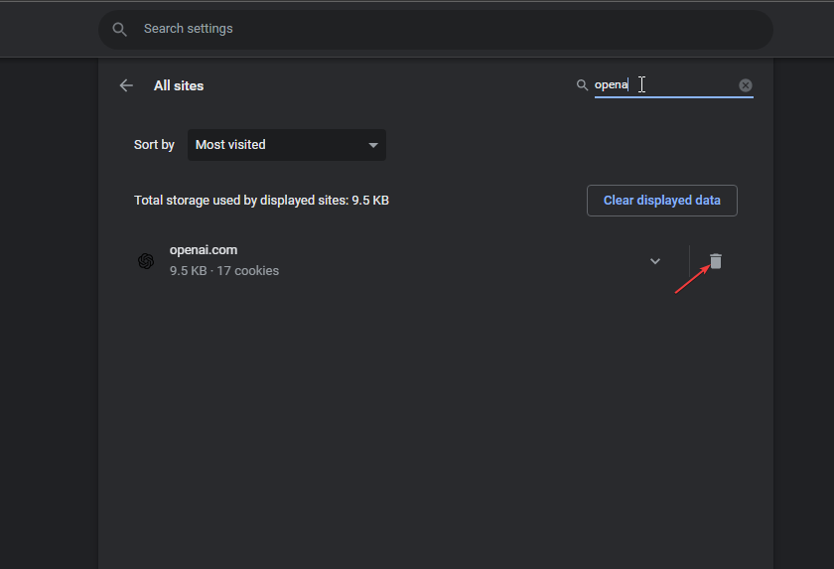
Task: Click the Search settings magnifier icon
Action: (x=120, y=29)
